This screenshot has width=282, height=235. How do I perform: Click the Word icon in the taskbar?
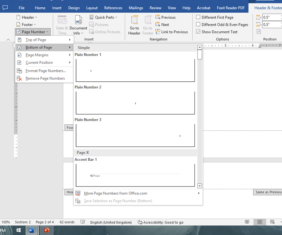click(x=31, y=230)
